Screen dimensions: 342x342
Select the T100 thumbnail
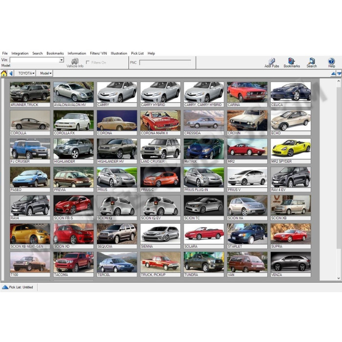[30, 264]
